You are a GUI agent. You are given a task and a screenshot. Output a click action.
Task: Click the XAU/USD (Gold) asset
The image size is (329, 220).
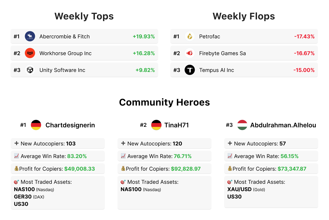[246, 189]
